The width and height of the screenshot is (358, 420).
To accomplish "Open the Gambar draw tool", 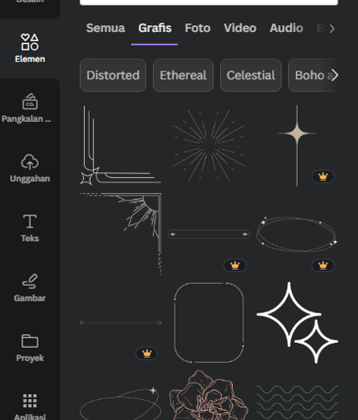I will pyautogui.click(x=30, y=281).
